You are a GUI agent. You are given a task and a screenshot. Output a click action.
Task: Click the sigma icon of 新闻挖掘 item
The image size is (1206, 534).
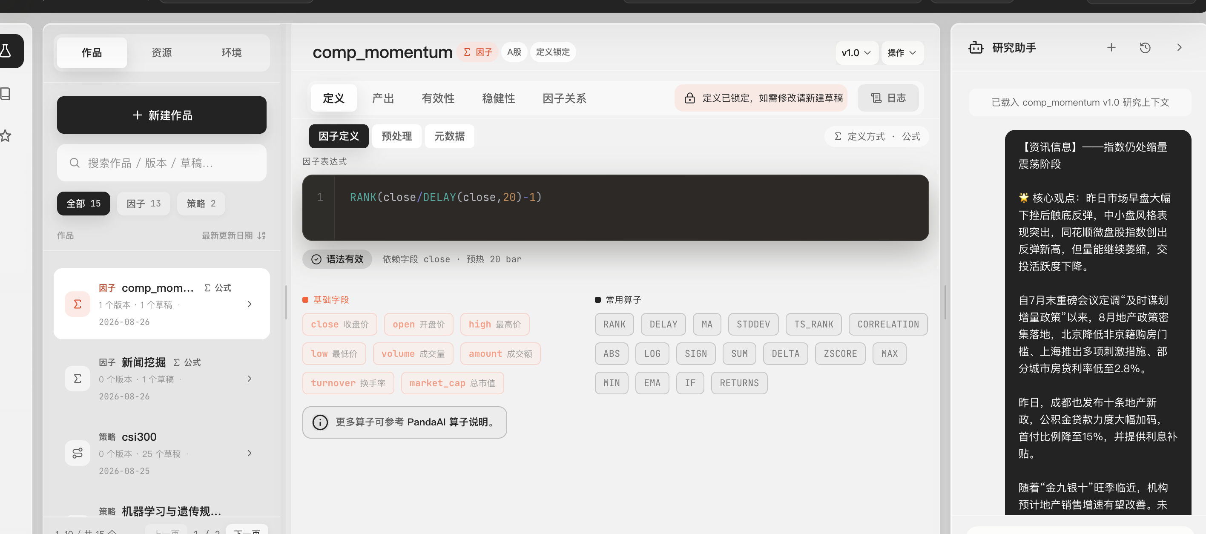click(77, 379)
